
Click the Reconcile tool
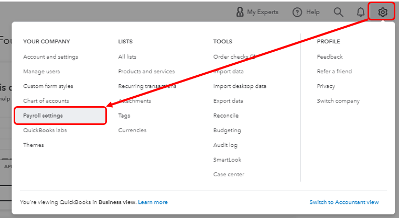tap(225, 116)
